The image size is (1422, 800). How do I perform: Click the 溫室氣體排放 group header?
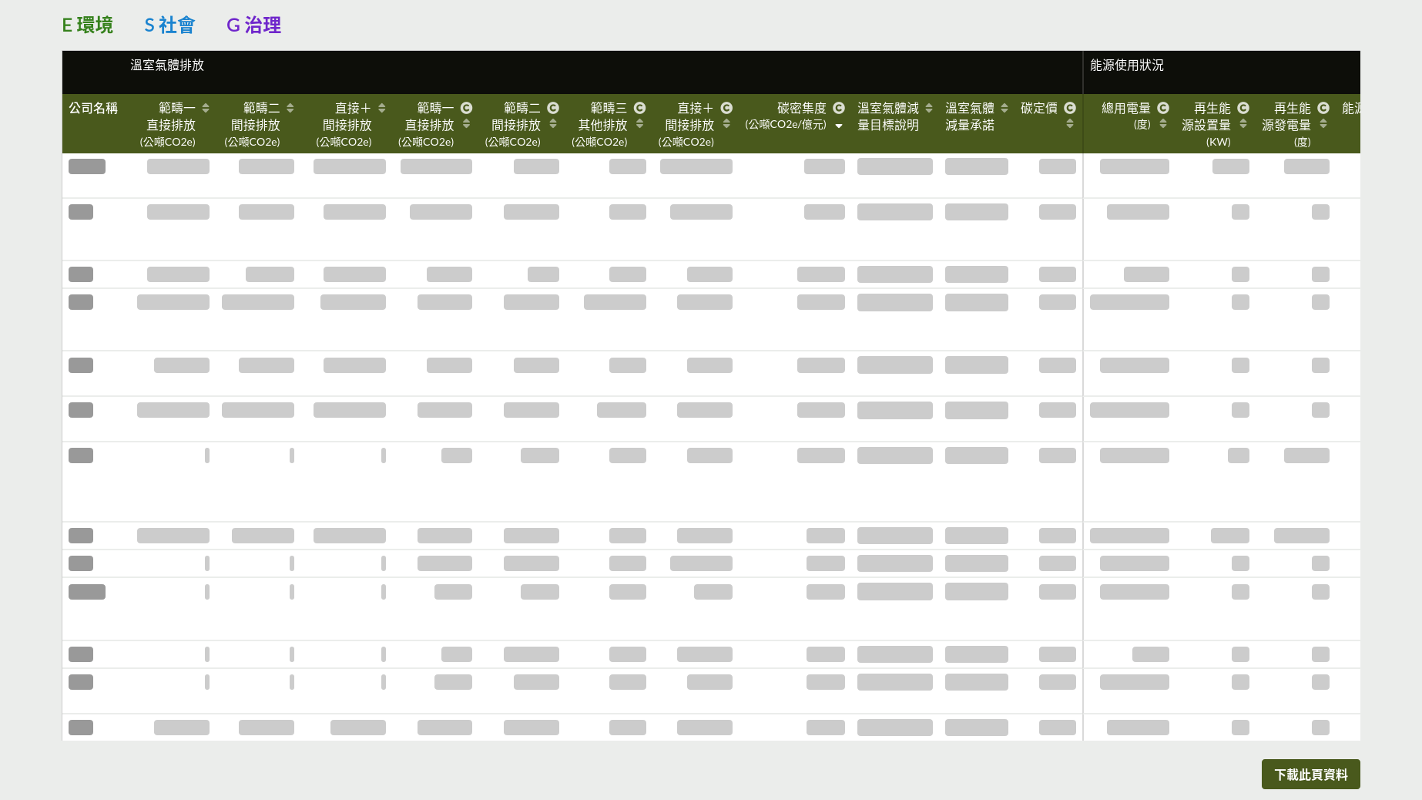tap(167, 66)
